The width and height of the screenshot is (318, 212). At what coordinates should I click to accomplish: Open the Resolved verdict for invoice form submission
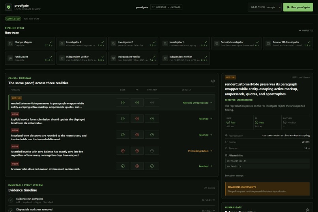(205, 119)
